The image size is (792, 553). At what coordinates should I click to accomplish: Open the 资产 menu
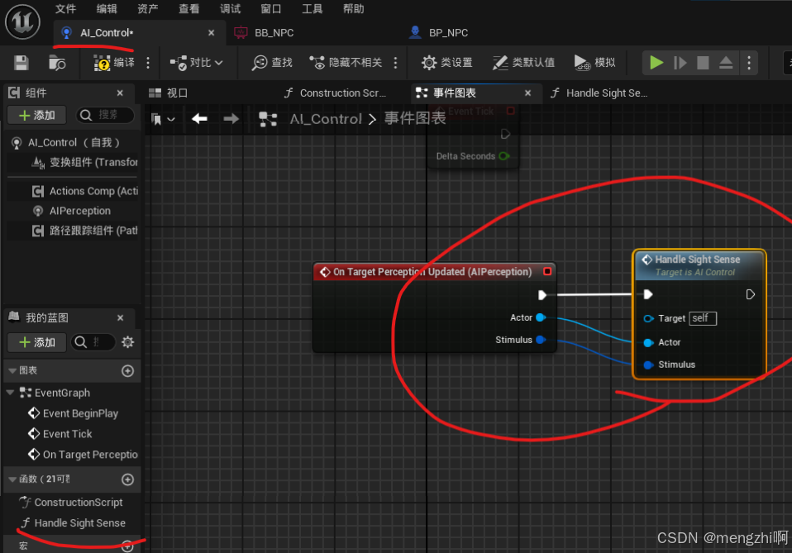[x=147, y=8]
